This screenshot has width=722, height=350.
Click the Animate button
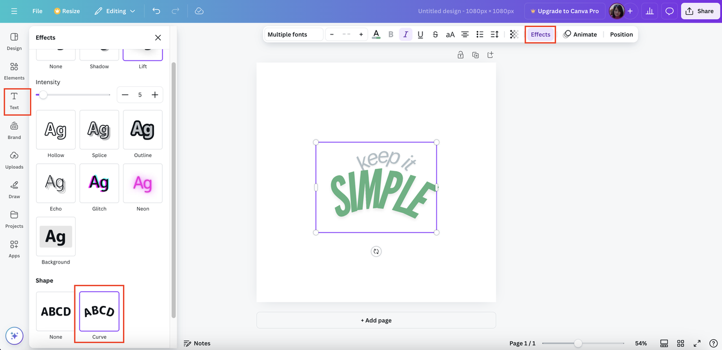click(x=580, y=34)
